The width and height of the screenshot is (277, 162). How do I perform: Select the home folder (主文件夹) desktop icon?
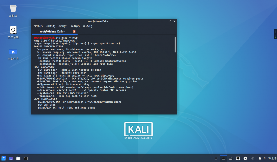[x=13, y=54]
